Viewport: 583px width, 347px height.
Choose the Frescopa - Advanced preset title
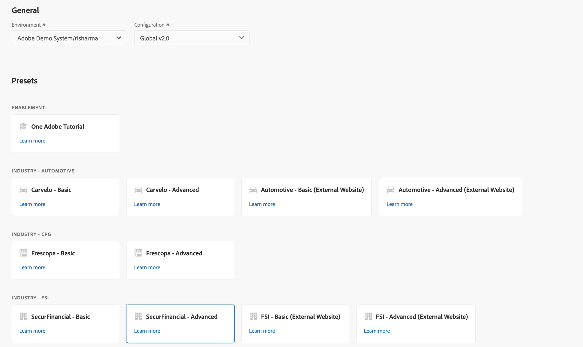[174, 253]
